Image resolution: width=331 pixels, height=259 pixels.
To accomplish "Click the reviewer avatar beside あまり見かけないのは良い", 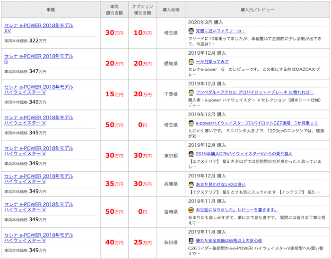I will (191, 184).
